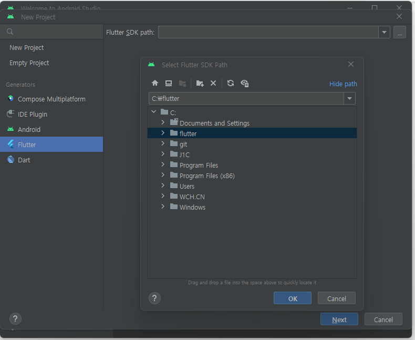Select Android generator

click(51, 129)
